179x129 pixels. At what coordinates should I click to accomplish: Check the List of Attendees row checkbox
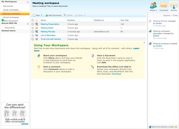click(x=33, y=35)
